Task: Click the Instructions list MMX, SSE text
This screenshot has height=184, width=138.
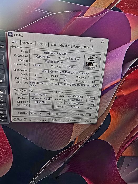Action: point(64,84)
